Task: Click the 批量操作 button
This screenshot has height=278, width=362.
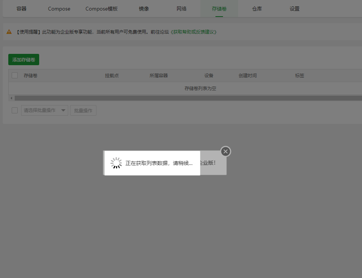Action: (83, 110)
